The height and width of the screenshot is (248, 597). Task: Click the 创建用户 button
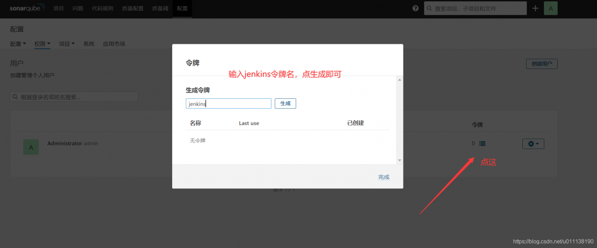pyautogui.click(x=542, y=64)
